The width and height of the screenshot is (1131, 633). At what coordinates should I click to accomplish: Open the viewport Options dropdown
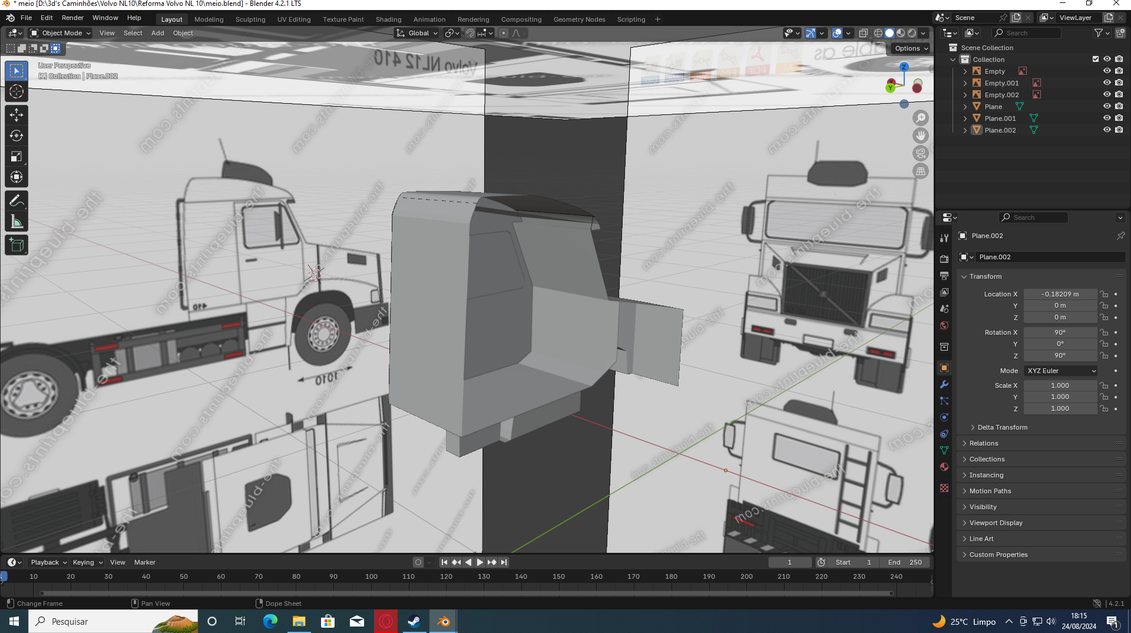point(911,48)
